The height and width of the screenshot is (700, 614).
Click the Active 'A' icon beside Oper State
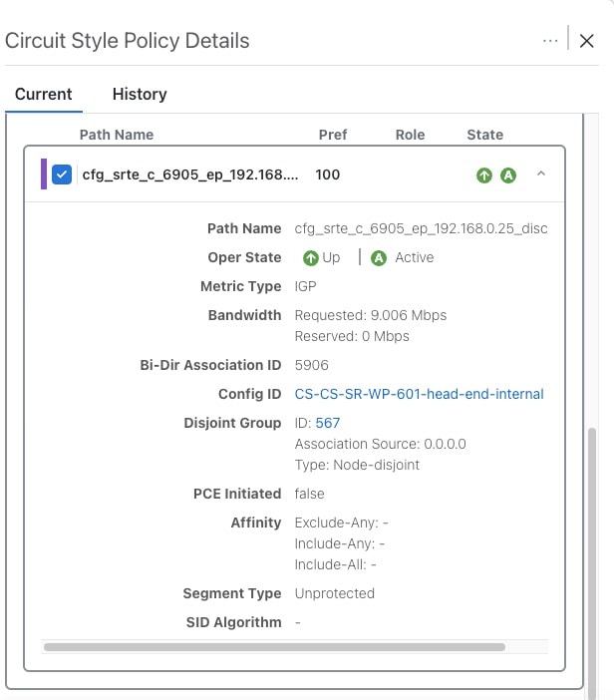point(379,258)
